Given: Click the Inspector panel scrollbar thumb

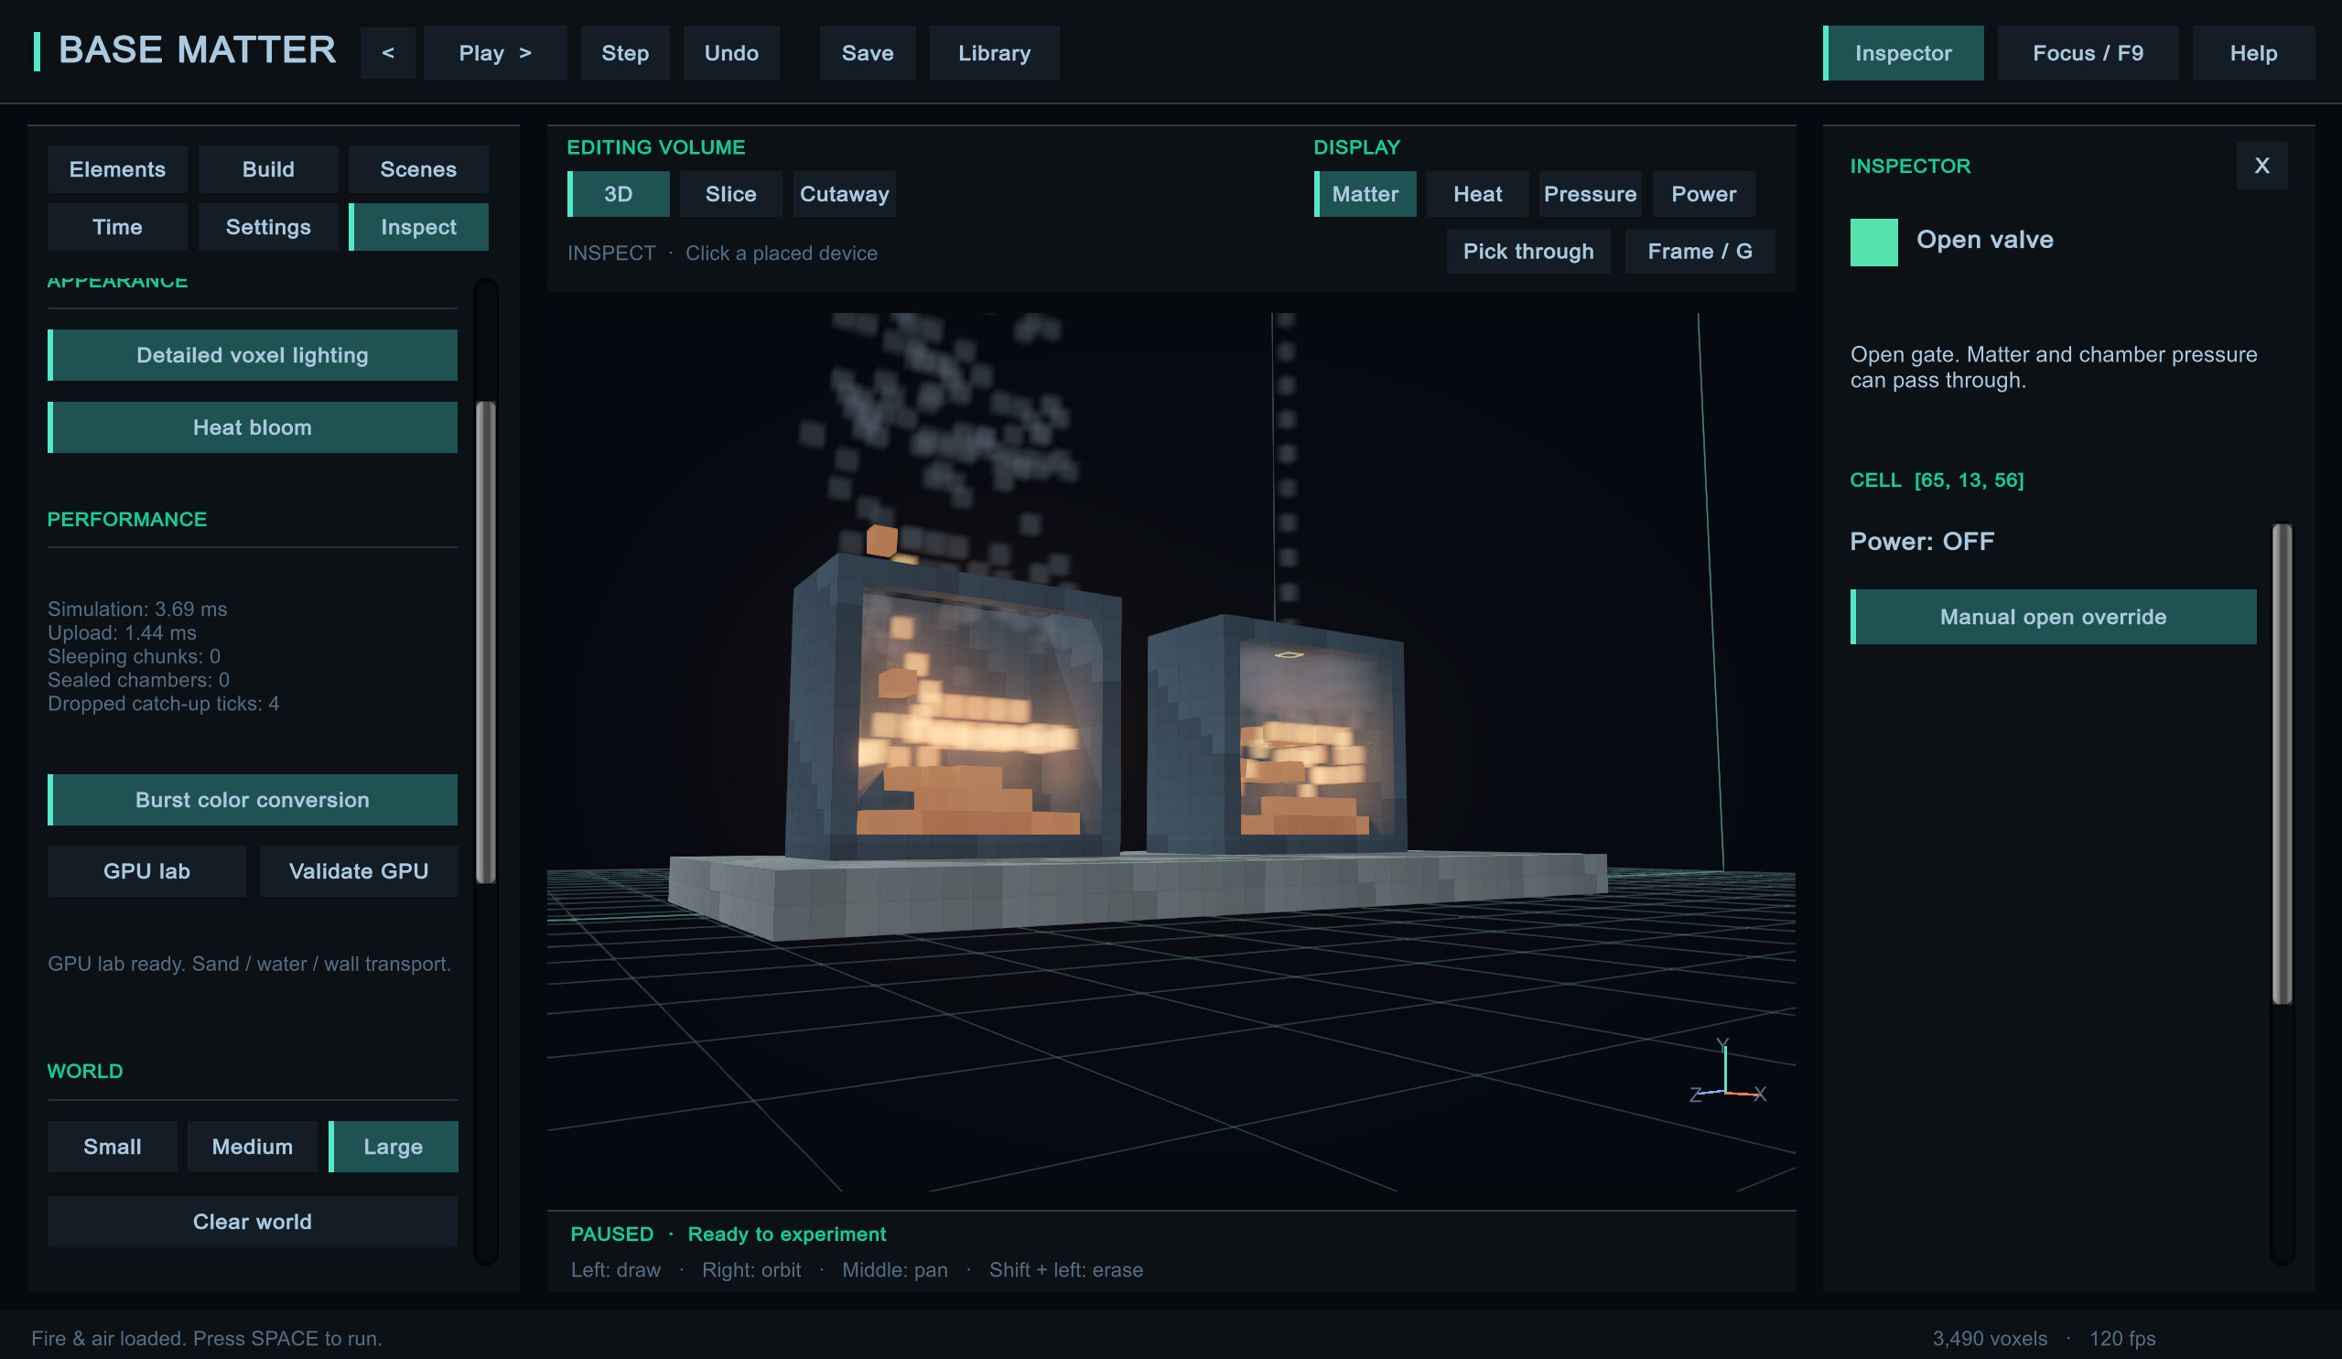Looking at the screenshot, I should [2282, 764].
